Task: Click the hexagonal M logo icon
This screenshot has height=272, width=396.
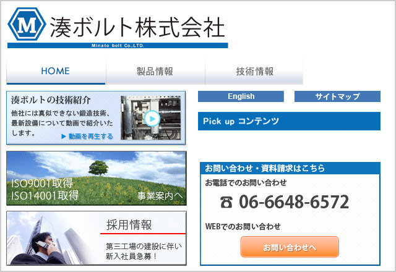Action: click(27, 24)
